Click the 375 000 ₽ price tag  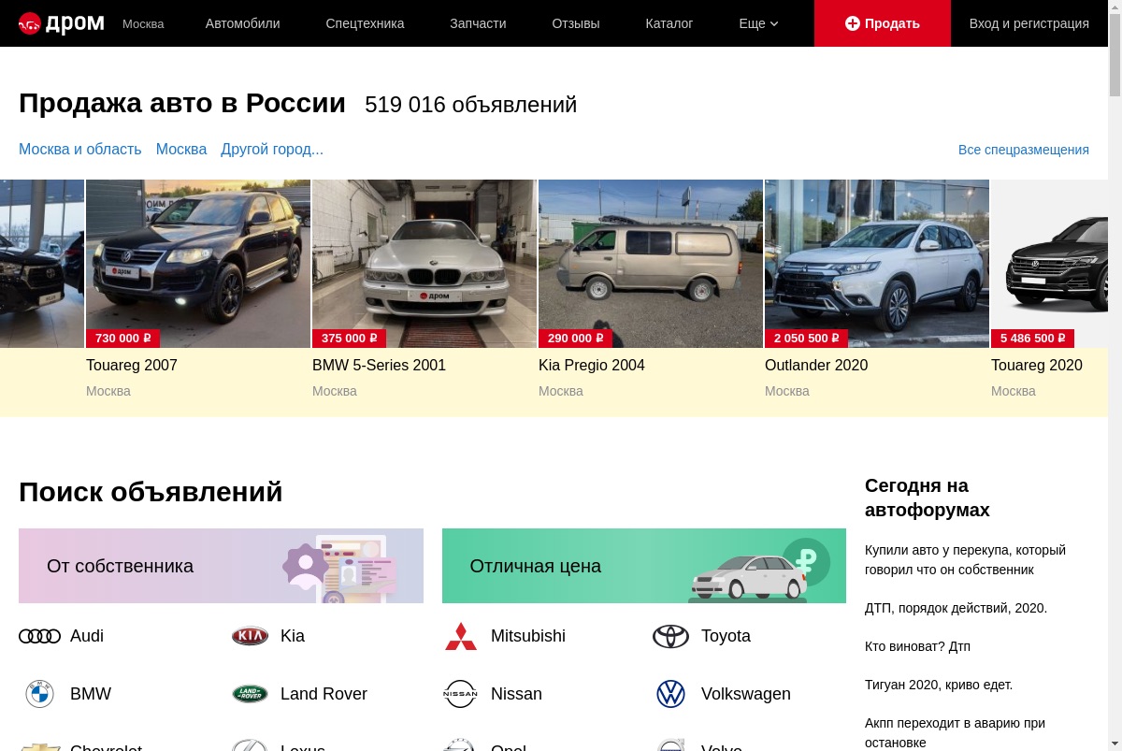[349, 339]
